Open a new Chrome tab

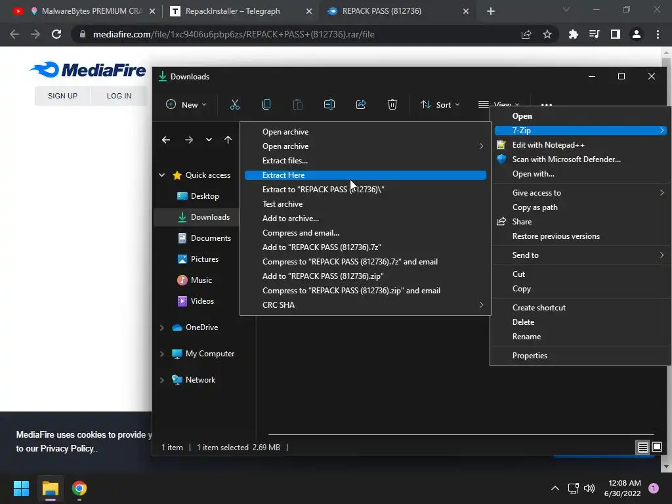pyautogui.click(x=491, y=11)
